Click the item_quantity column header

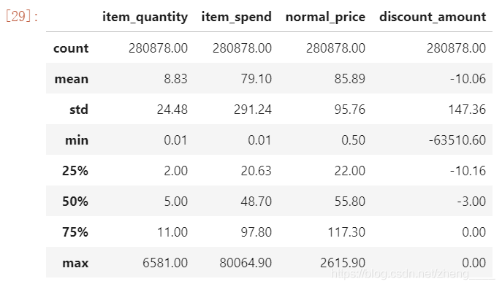(x=145, y=17)
